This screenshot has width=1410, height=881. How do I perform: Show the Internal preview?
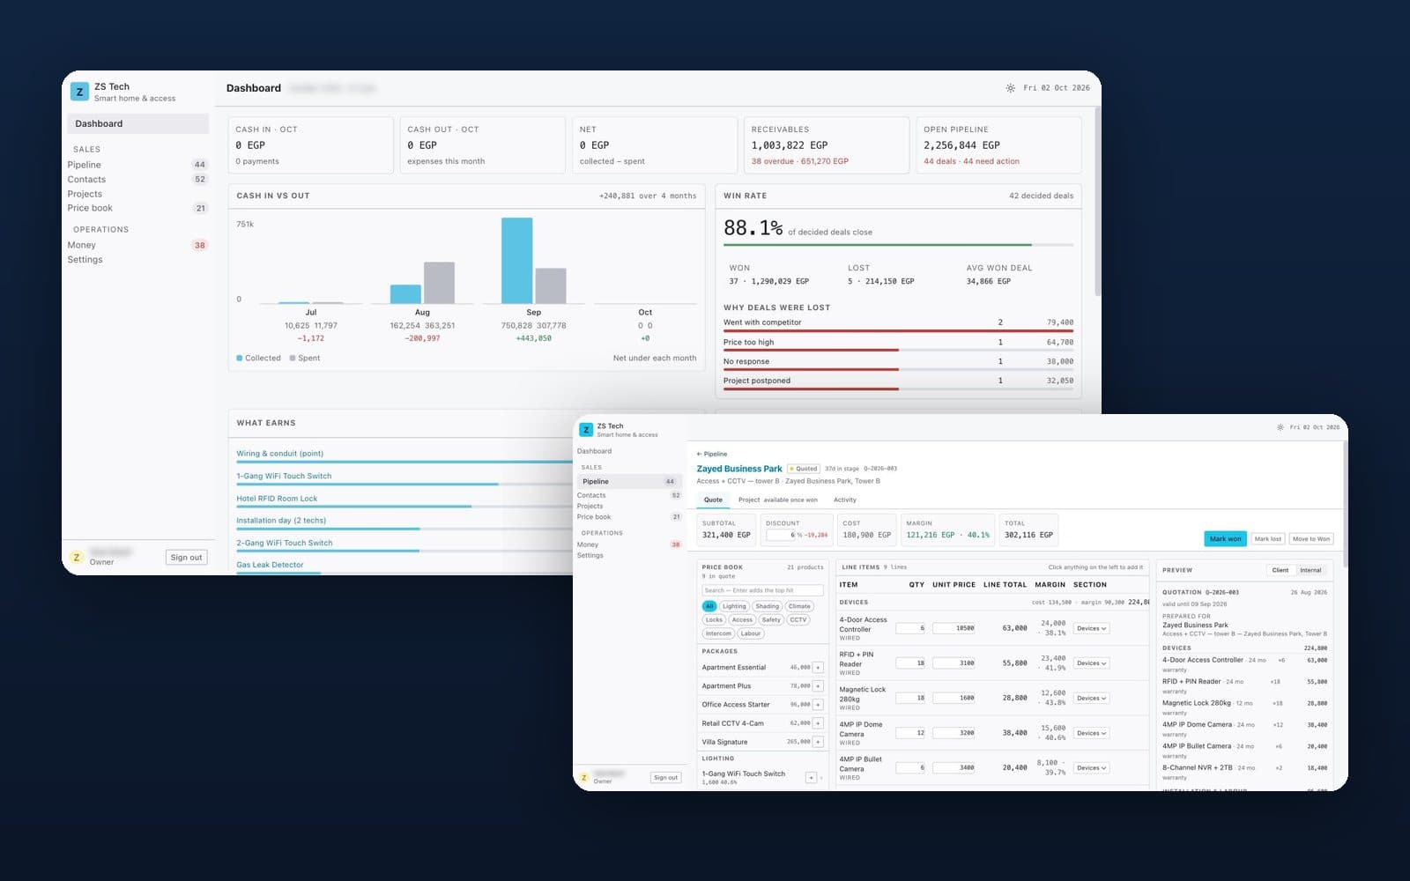(x=1310, y=570)
